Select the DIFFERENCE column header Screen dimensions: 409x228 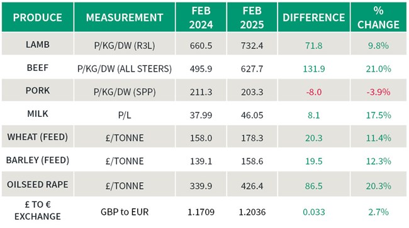[x=314, y=18]
